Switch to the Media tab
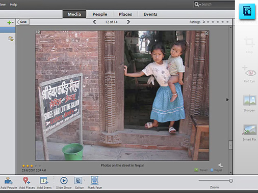Viewport: 258px width, 193px height. 74,14
